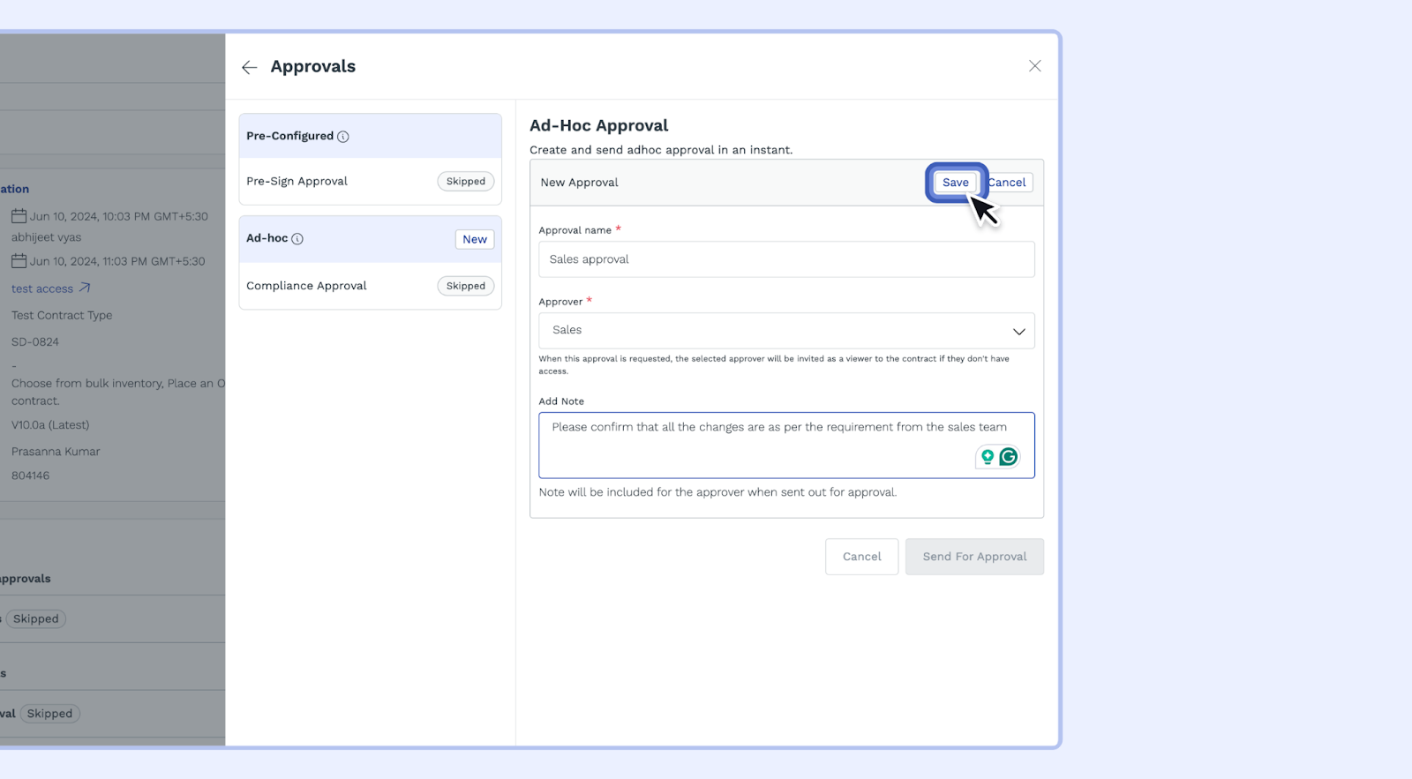Click Cancel next to the Save button

pos(1009,183)
